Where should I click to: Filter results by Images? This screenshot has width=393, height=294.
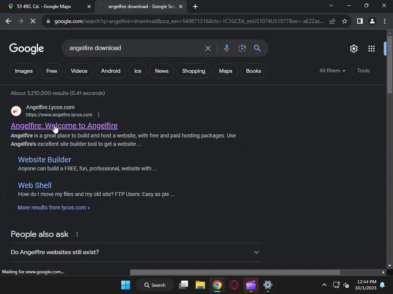pos(24,71)
